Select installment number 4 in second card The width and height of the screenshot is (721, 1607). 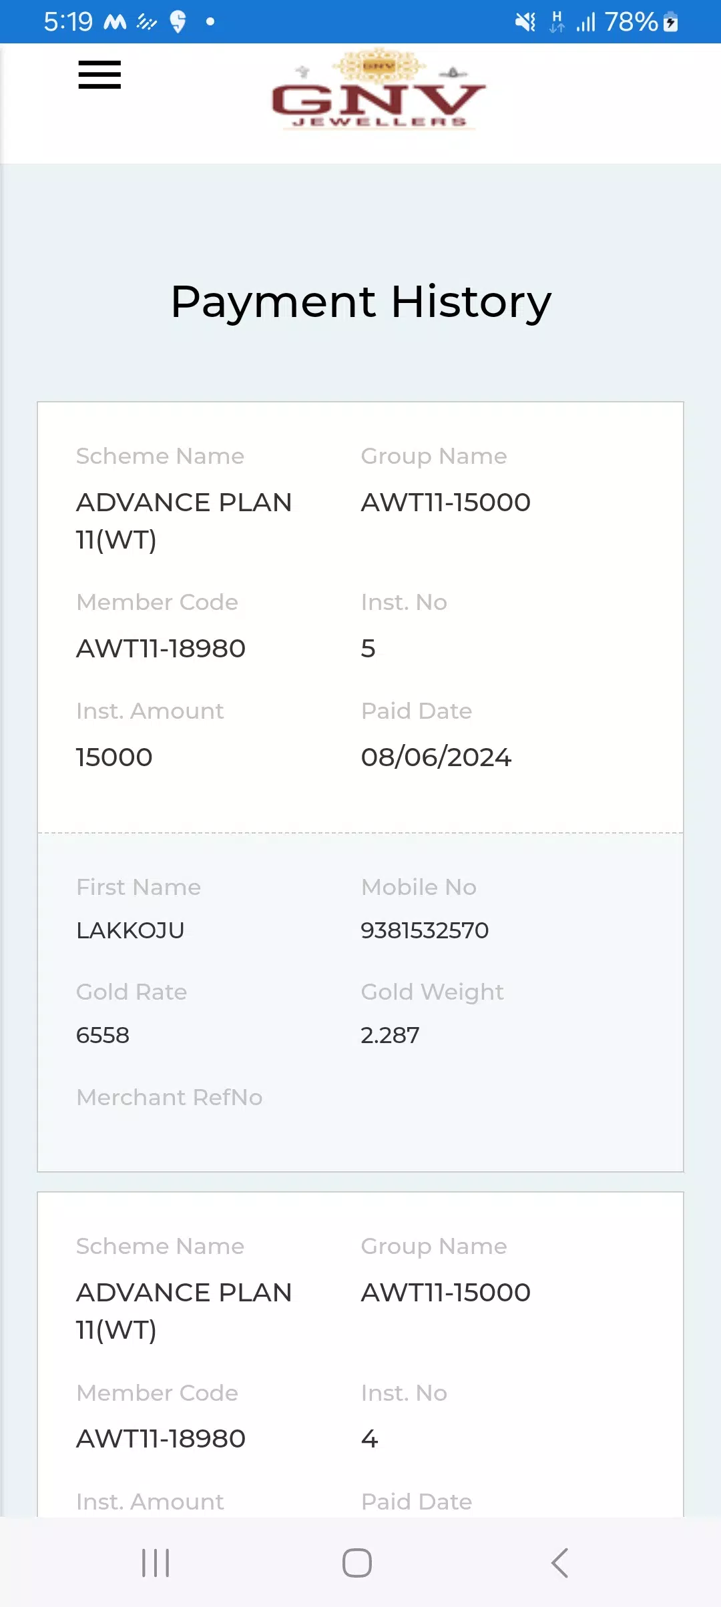coord(369,1438)
